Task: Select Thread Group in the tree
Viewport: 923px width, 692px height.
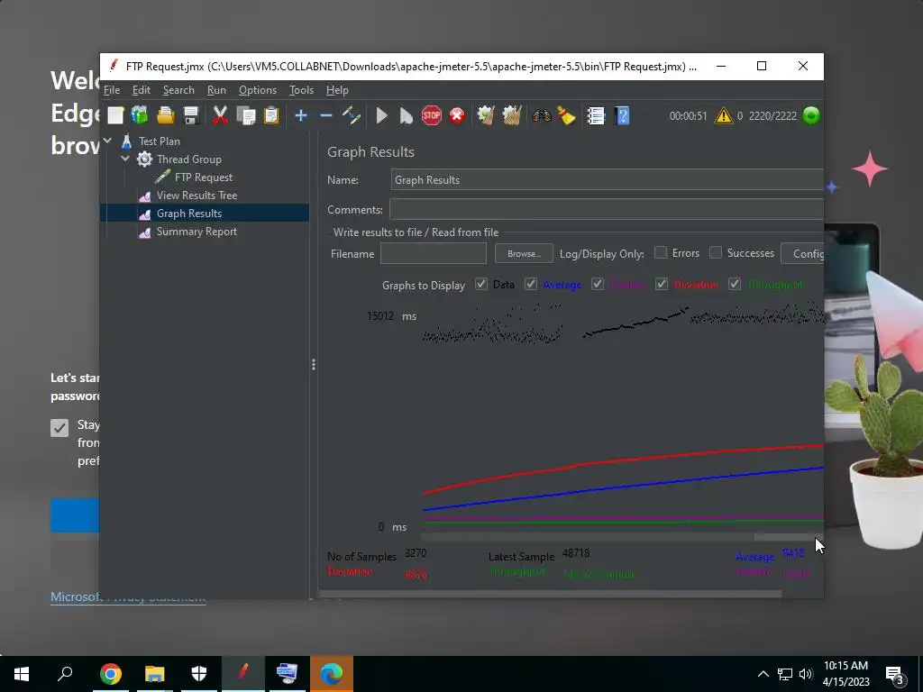Action: (189, 159)
